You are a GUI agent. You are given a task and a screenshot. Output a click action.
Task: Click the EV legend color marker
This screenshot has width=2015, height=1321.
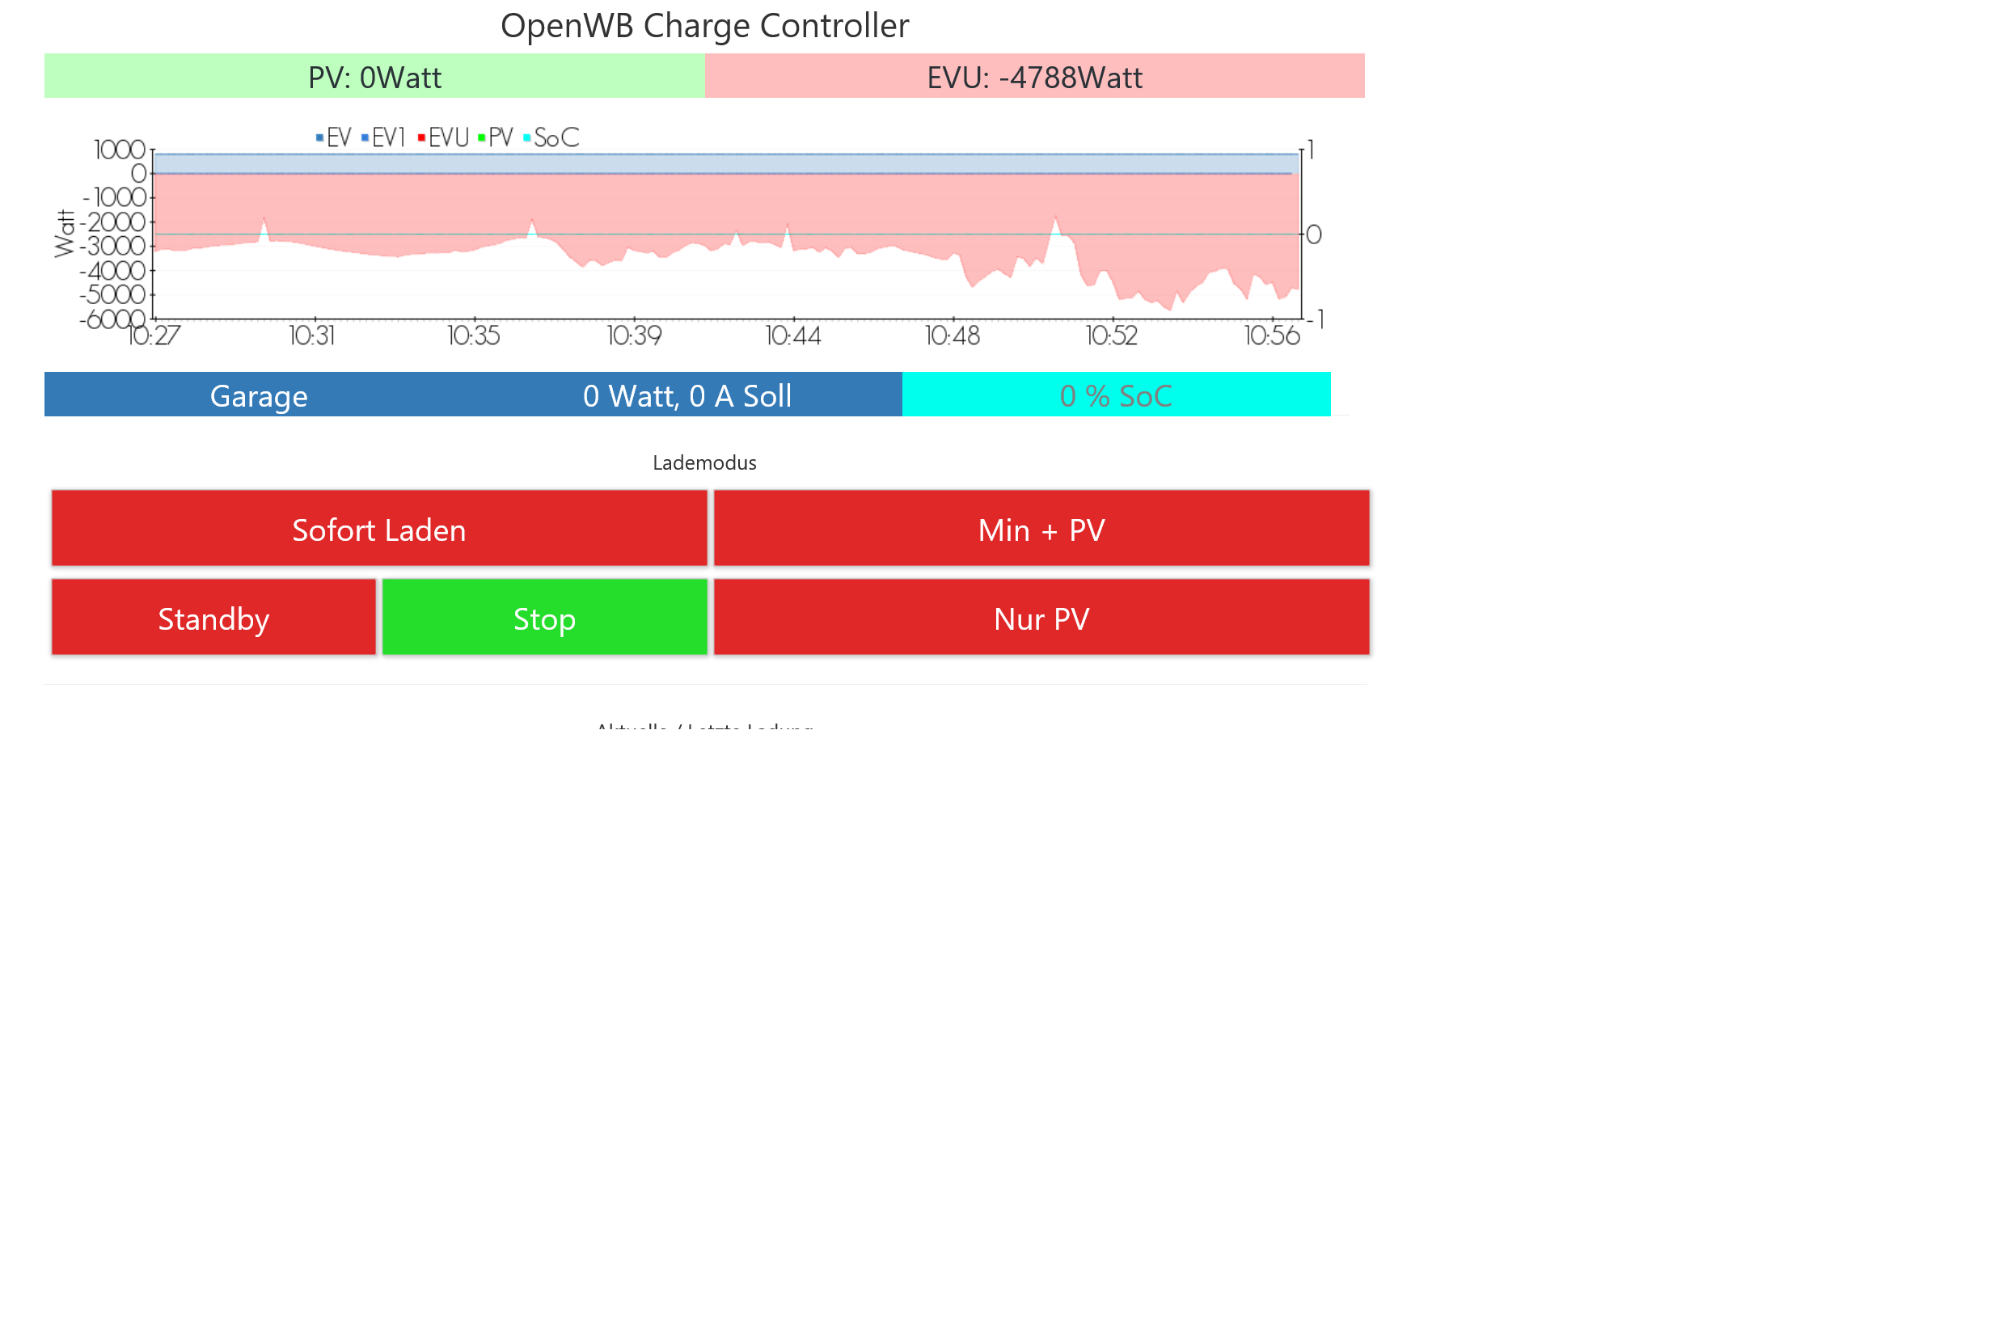tap(319, 138)
